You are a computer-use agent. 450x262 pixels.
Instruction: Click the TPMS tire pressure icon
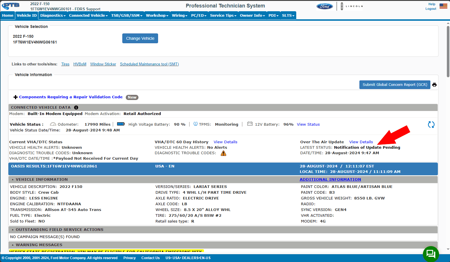click(196, 124)
